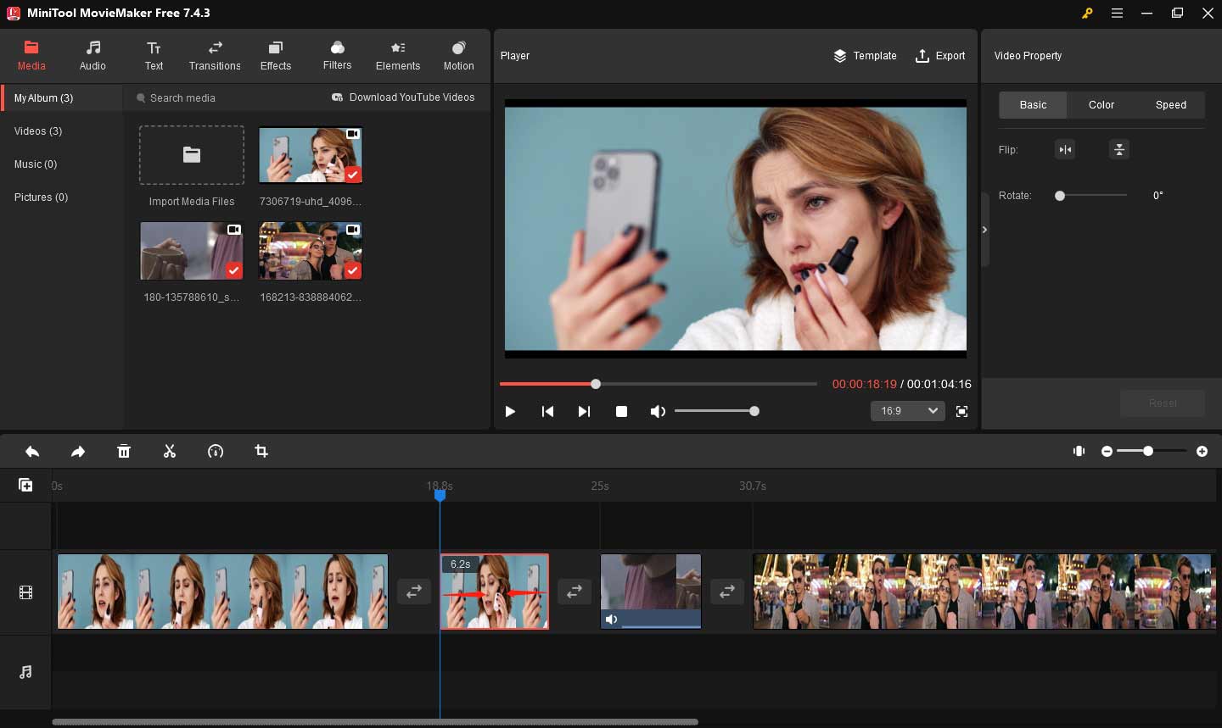The image size is (1222, 728).
Task: Redo the last edit
Action: (x=78, y=451)
